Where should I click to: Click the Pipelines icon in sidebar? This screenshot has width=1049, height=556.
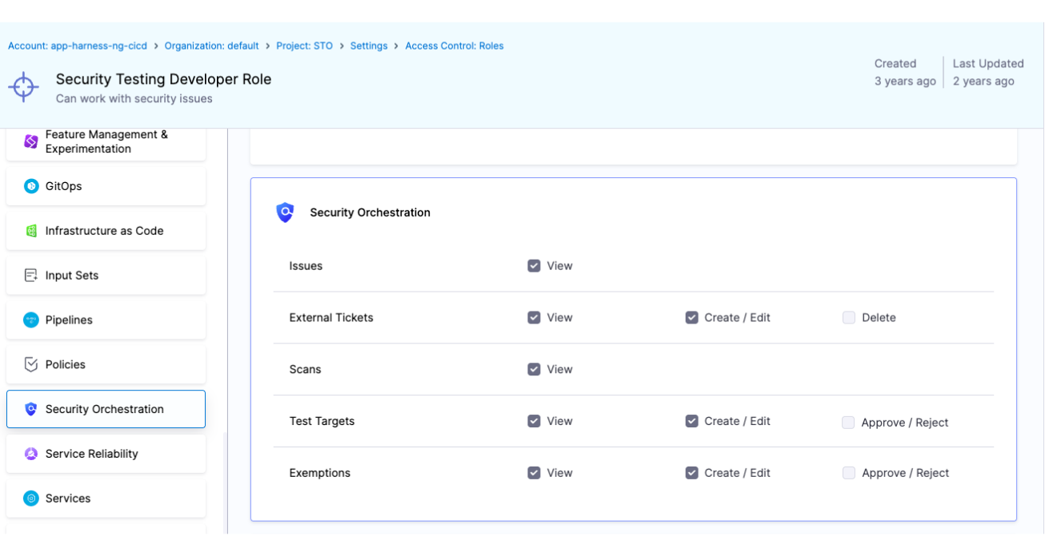point(31,320)
